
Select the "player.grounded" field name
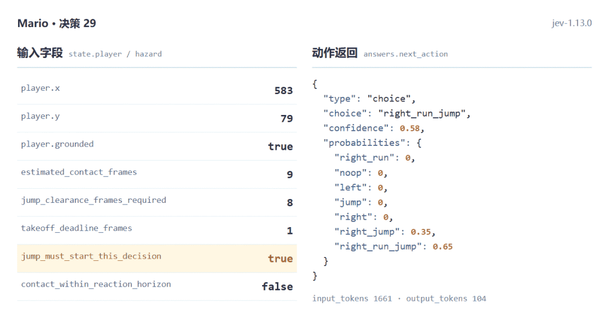57,144
